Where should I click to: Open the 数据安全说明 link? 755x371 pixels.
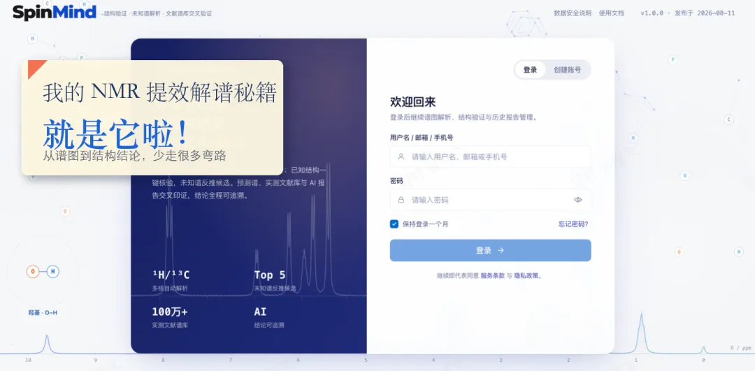(573, 13)
